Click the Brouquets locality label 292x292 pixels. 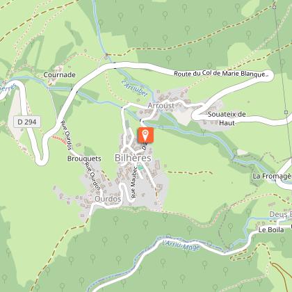point(84,159)
